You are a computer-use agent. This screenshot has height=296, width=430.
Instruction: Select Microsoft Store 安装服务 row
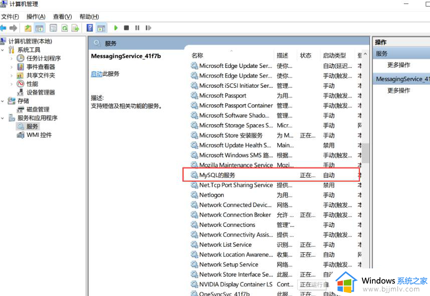click(x=276, y=135)
